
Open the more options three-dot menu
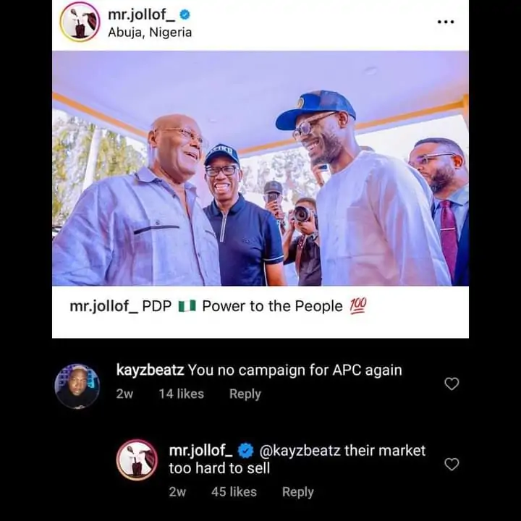446,22
